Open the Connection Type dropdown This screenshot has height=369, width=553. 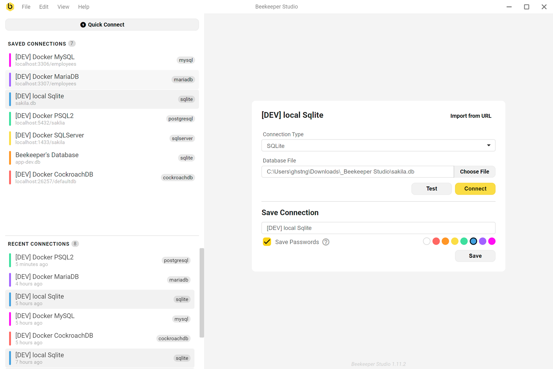click(378, 146)
